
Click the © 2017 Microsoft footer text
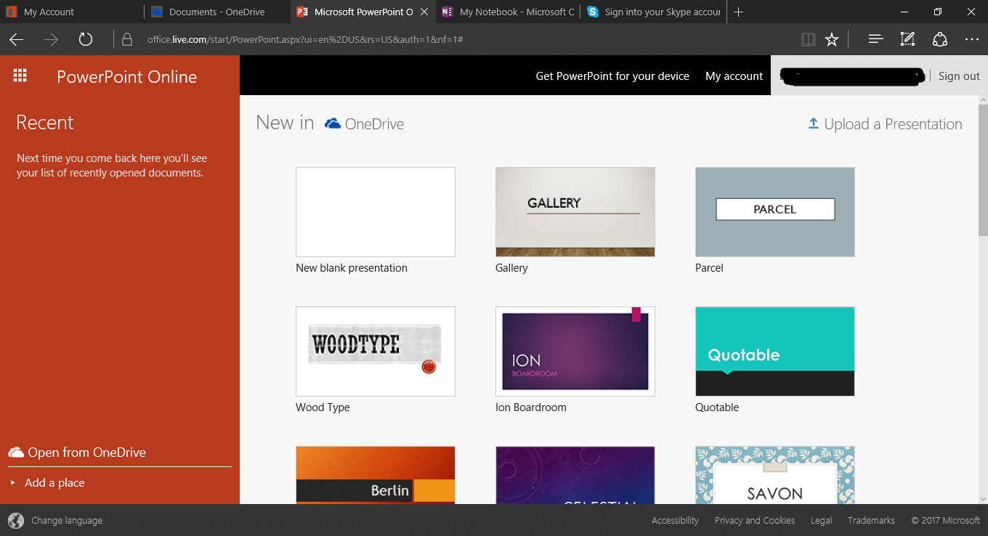tap(944, 520)
